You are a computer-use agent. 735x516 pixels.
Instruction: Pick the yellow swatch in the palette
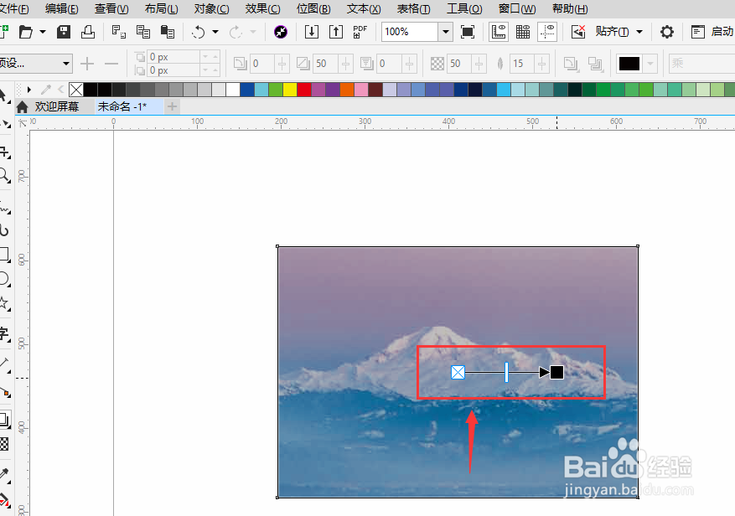click(x=290, y=90)
